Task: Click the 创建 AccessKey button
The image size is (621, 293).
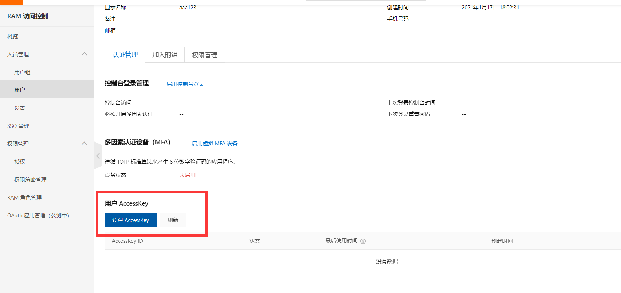Action: click(131, 220)
